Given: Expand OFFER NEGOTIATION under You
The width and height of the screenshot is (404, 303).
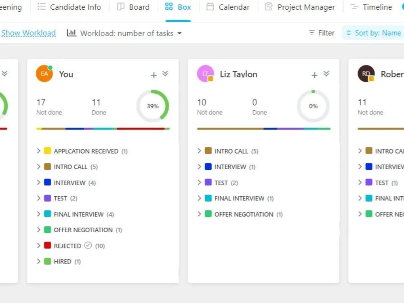Looking at the screenshot, I should click(x=38, y=229).
